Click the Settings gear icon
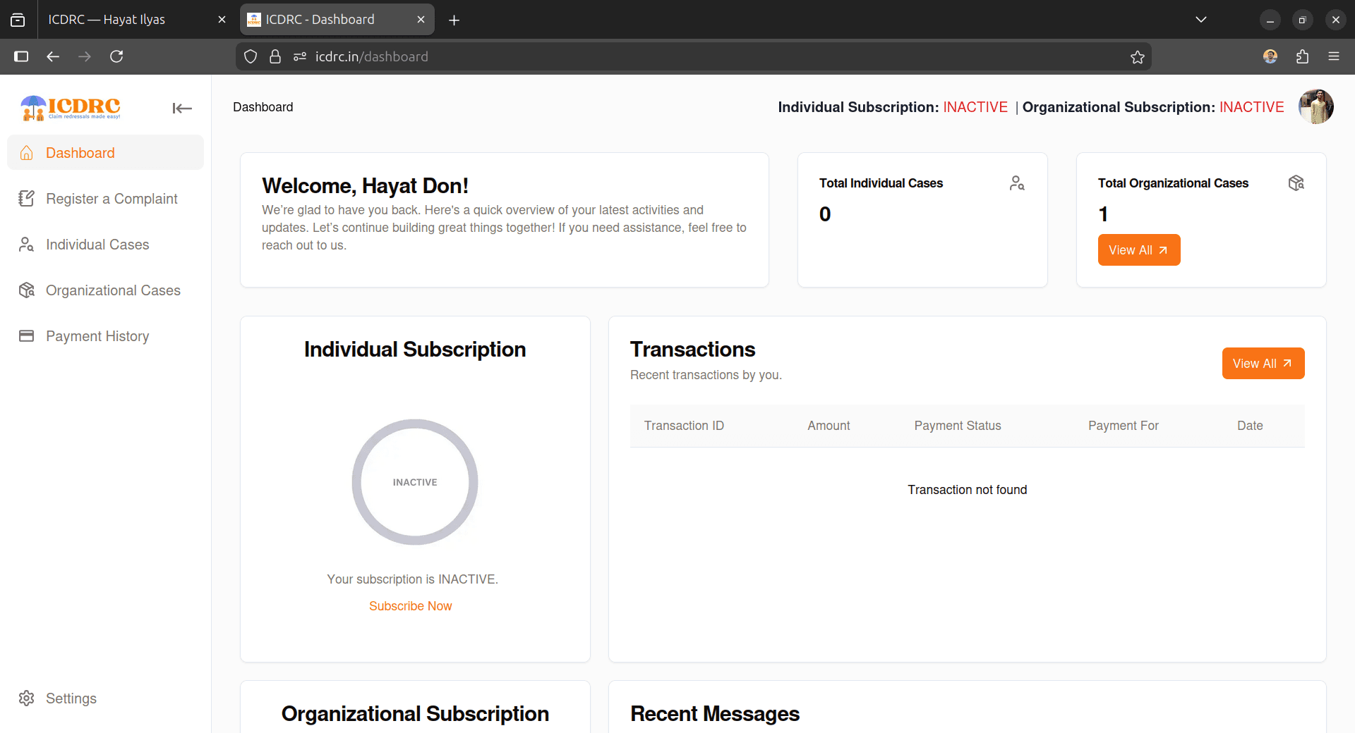The image size is (1355, 733). pos(27,698)
